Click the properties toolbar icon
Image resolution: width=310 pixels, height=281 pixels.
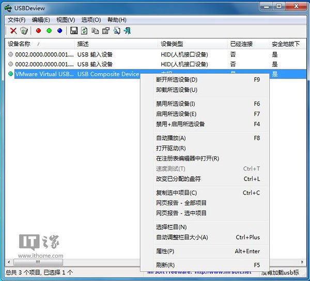click(x=106, y=31)
